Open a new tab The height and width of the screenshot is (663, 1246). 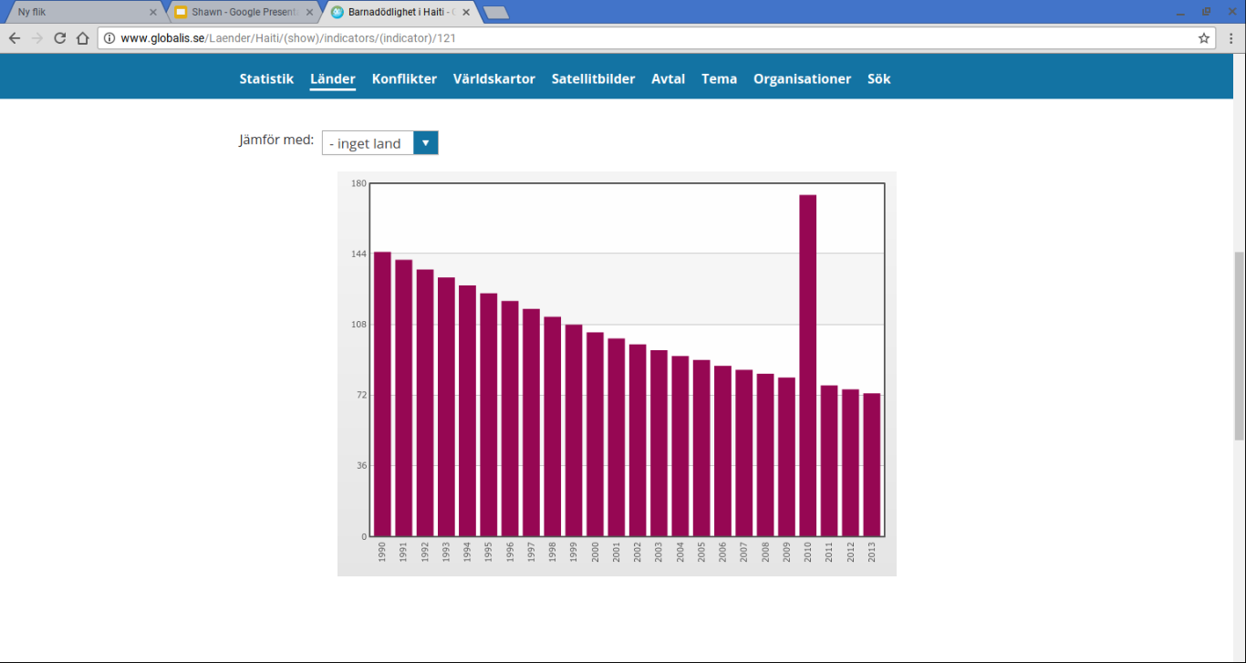[x=495, y=13]
